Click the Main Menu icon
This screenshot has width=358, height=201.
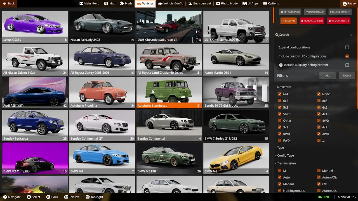tap(81, 4)
